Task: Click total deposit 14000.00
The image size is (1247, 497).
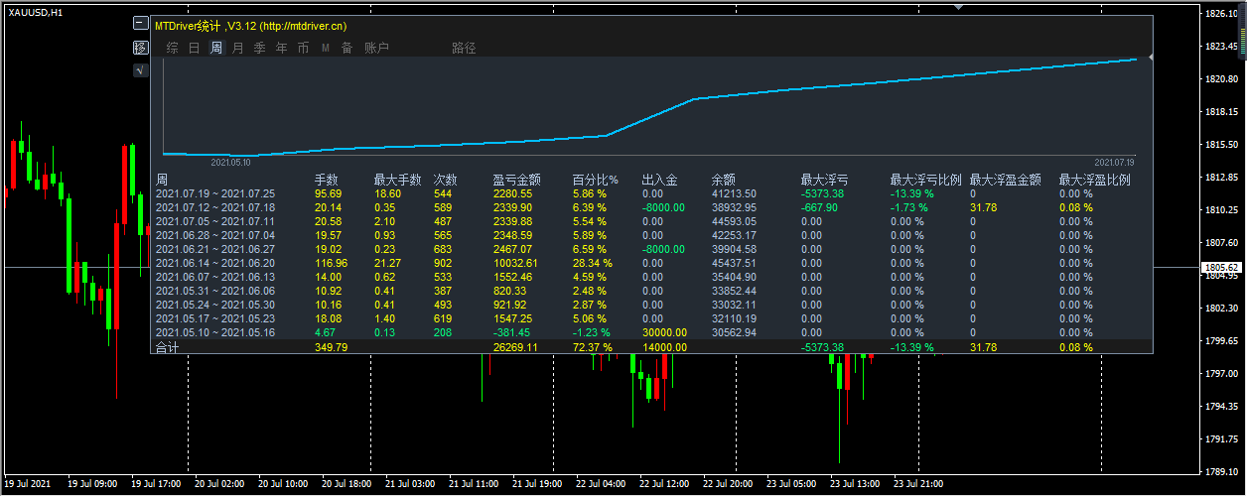Action: pyautogui.click(x=664, y=347)
